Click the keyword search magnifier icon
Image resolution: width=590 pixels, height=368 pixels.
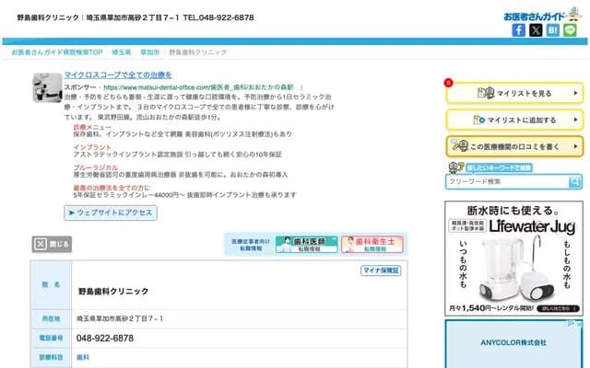click(574, 182)
